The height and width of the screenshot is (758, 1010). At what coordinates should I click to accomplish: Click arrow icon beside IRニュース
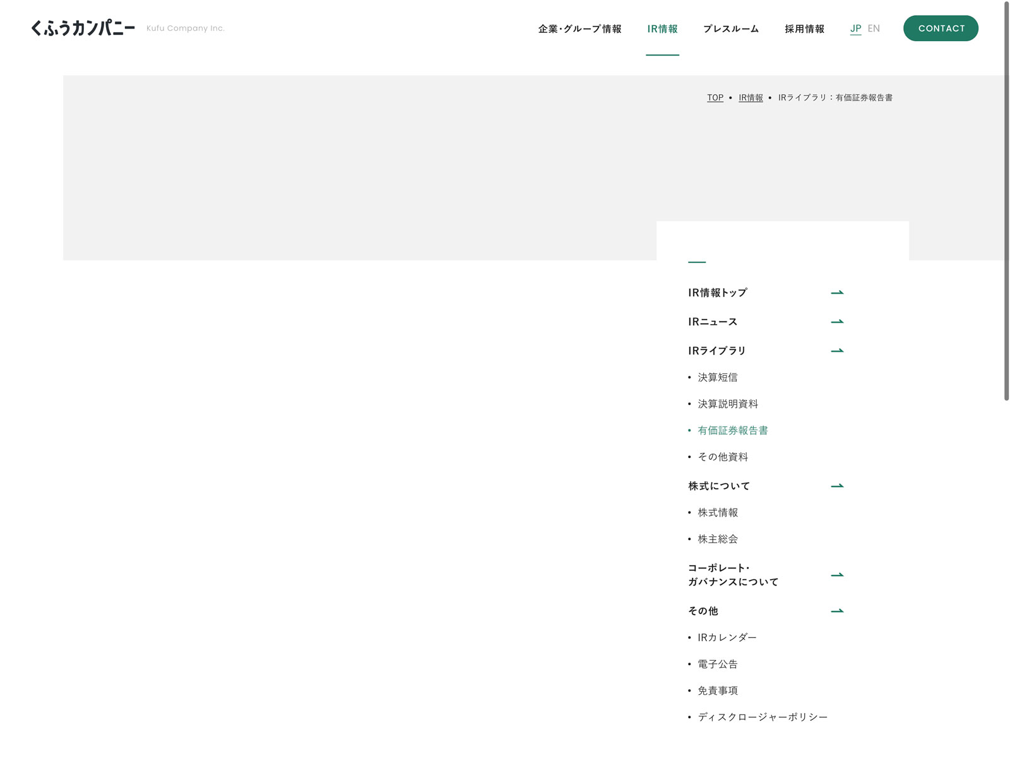[x=837, y=322]
